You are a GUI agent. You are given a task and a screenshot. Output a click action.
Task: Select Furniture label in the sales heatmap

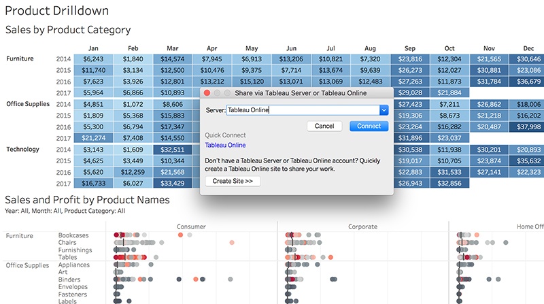[x=20, y=59]
